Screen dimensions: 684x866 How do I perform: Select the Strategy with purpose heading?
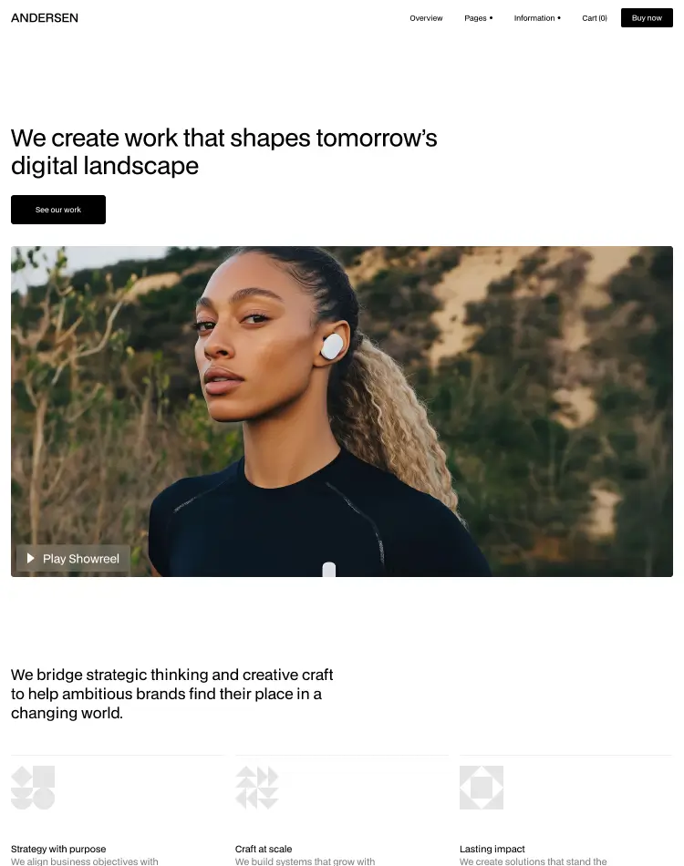pyautogui.click(x=58, y=849)
